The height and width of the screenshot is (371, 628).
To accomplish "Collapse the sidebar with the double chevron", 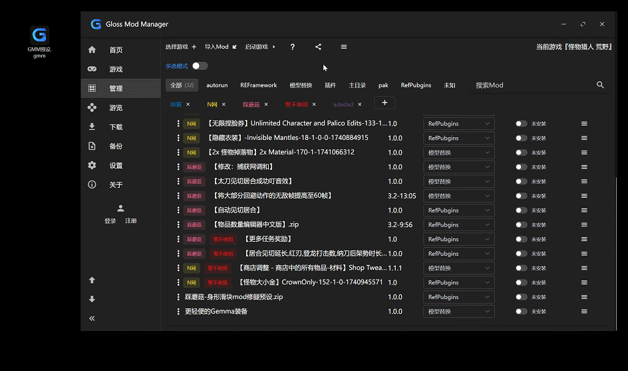I will point(92,318).
